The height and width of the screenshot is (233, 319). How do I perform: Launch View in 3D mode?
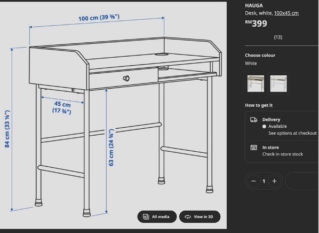(200, 216)
